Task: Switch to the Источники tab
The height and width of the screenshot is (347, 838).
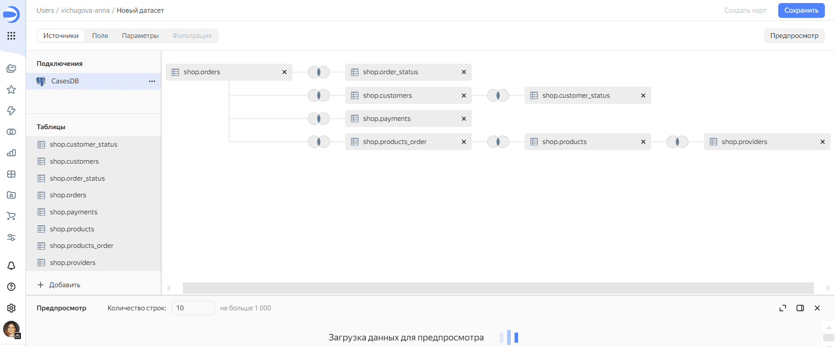Action: pos(61,36)
